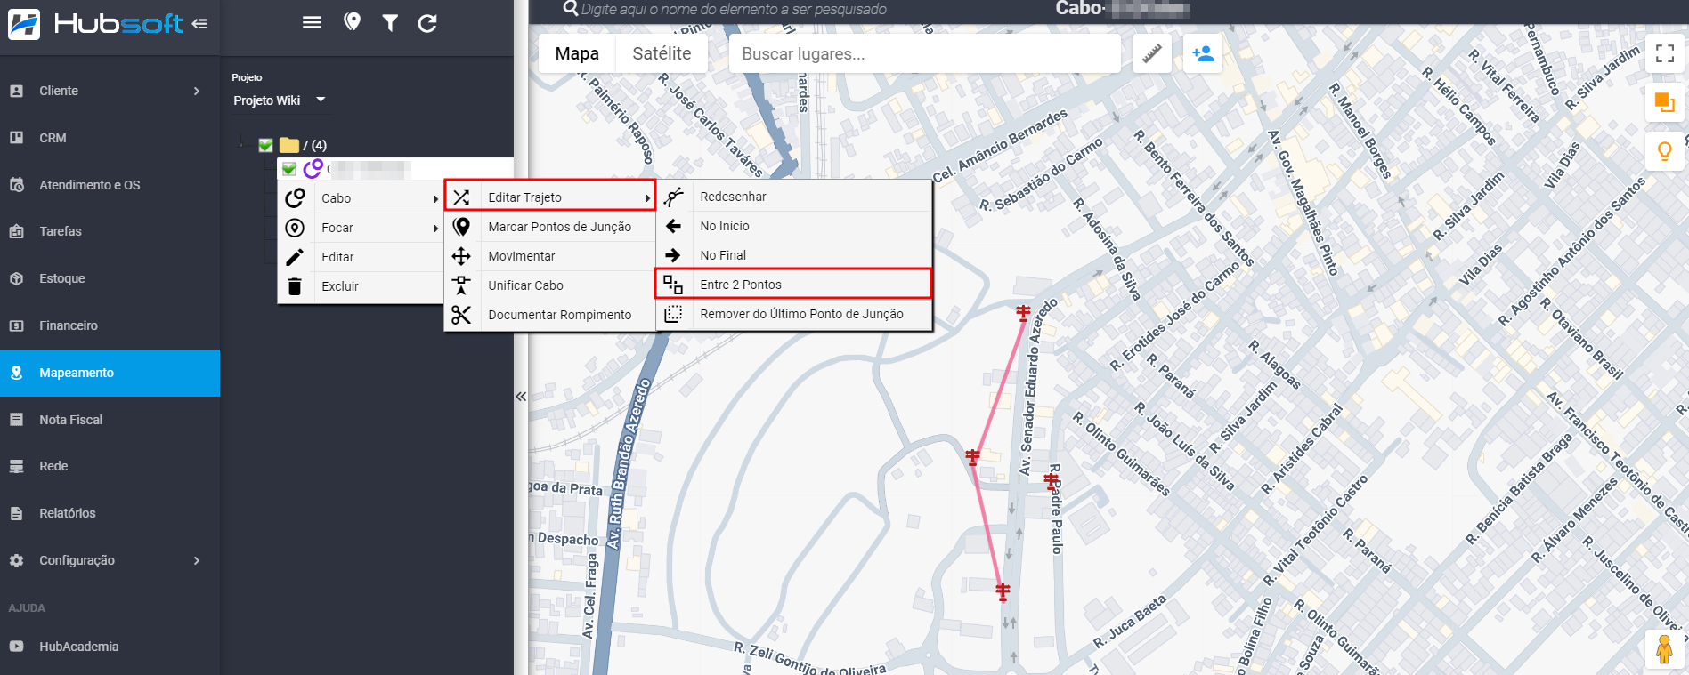Switch to Mapa map view
The width and height of the screenshot is (1689, 675).
coord(577,53)
